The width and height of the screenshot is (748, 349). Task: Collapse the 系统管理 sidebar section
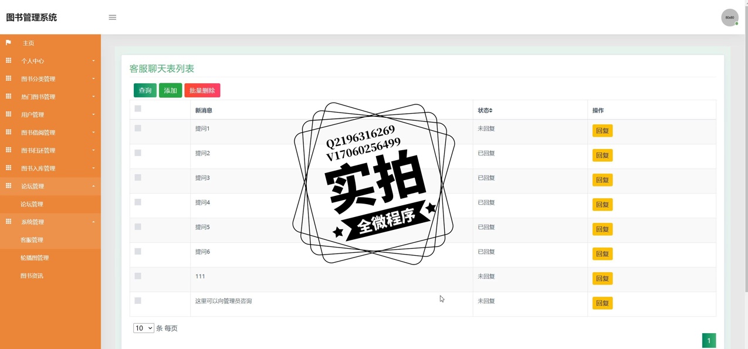coord(50,222)
